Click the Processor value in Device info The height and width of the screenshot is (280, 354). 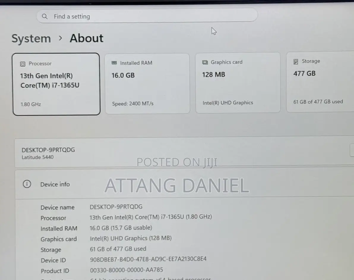point(151,217)
